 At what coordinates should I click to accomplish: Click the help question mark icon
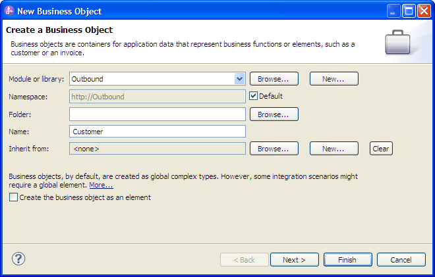pos(18,259)
